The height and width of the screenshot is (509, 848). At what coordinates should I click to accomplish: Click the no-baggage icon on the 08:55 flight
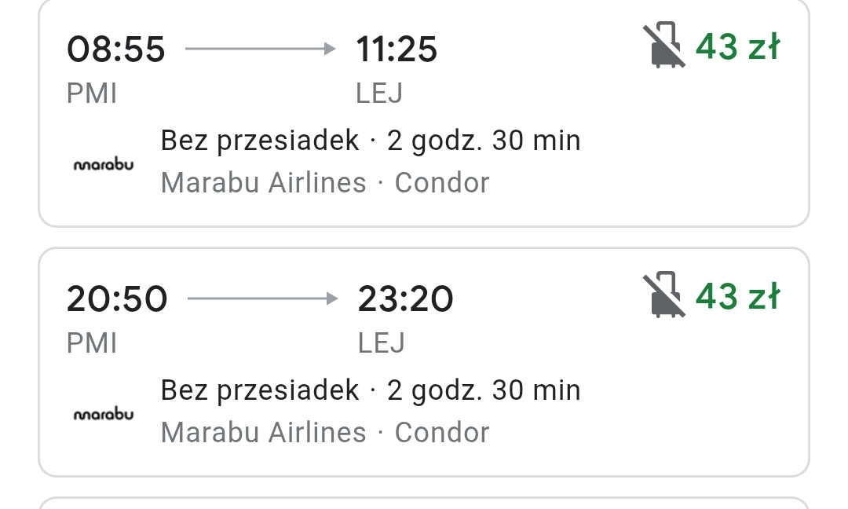coord(664,46)
